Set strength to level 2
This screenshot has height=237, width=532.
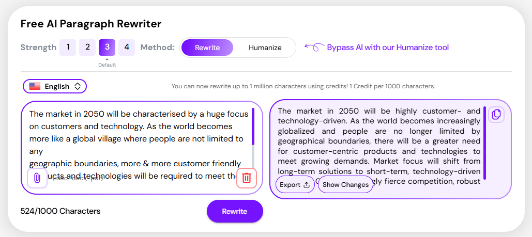pos(87,48)
